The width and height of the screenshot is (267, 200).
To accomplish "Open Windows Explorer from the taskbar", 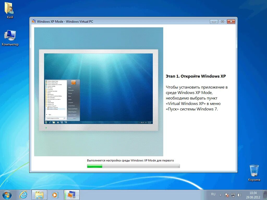I will (39, 195).
